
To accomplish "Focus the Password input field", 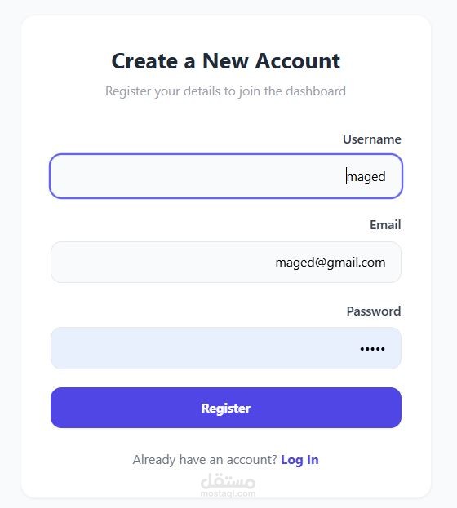I will [x=226, y=348].
